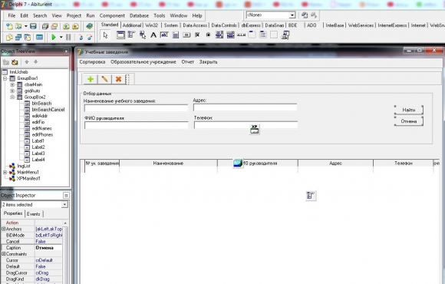
Task: Click the Pause program icon
Action: [x=68, y=37]
